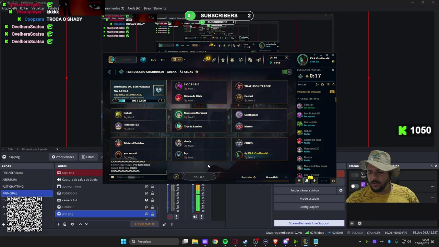439x247 pixels.
Task: Unlock the psp png source
Action: (152, 214)
